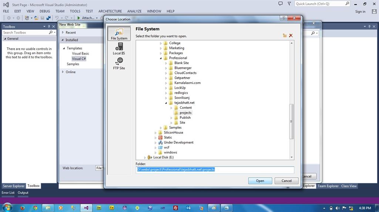Click the feedback speech bubble icon
This screenshot has height=212, width=379.
tap(281, 4)
